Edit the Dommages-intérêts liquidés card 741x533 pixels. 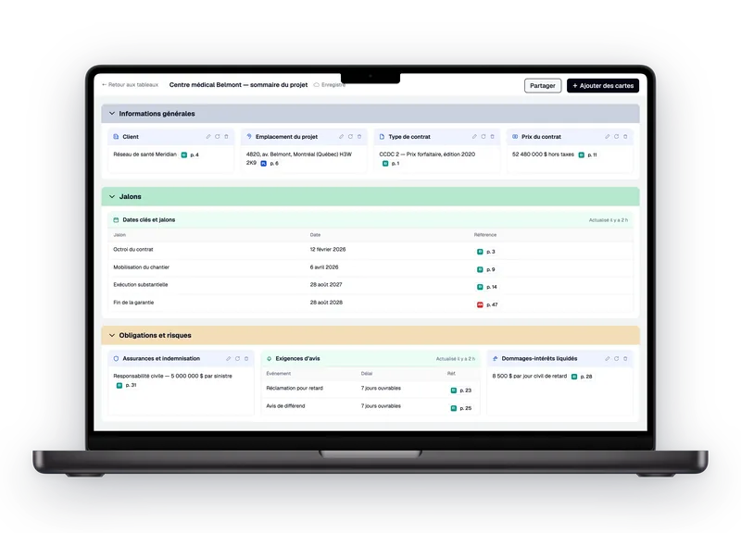[x=608, y=358]
